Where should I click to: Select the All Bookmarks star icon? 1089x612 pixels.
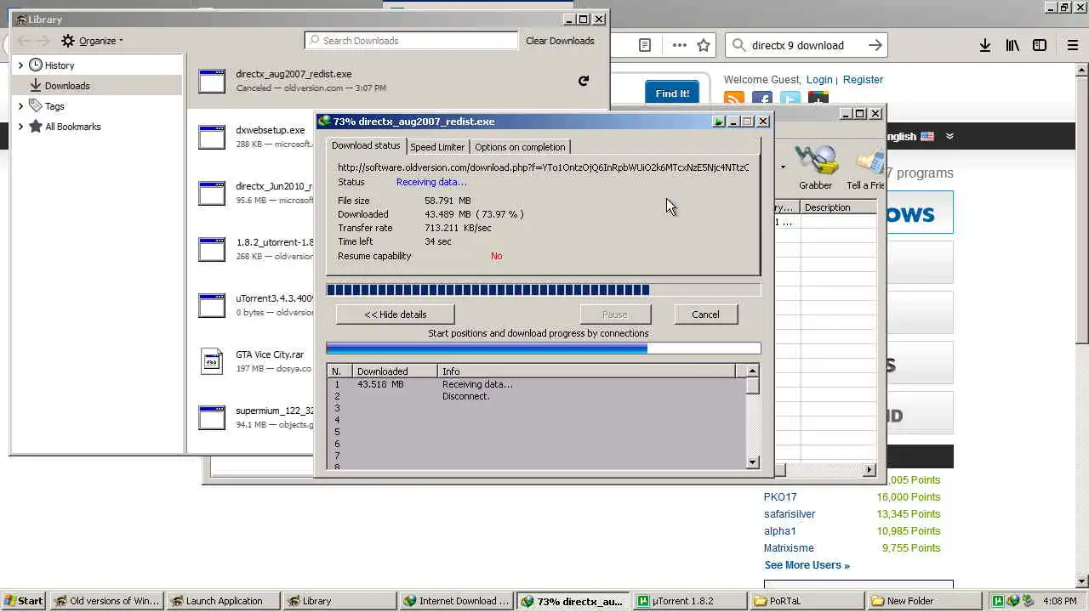[36, 126]
